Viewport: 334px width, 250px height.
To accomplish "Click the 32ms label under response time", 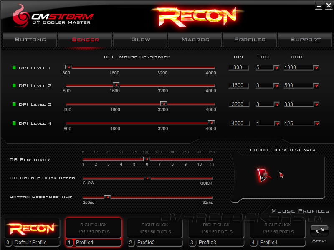I will 207,203.
